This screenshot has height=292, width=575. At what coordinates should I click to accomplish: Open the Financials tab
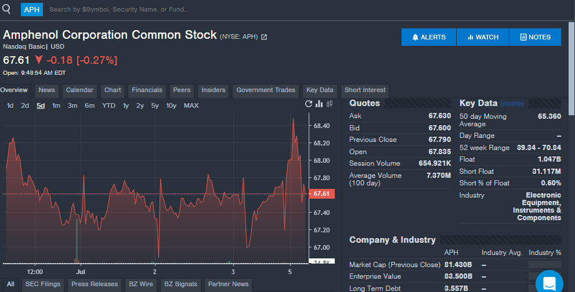pyautogui.click(x=147, y=90)
